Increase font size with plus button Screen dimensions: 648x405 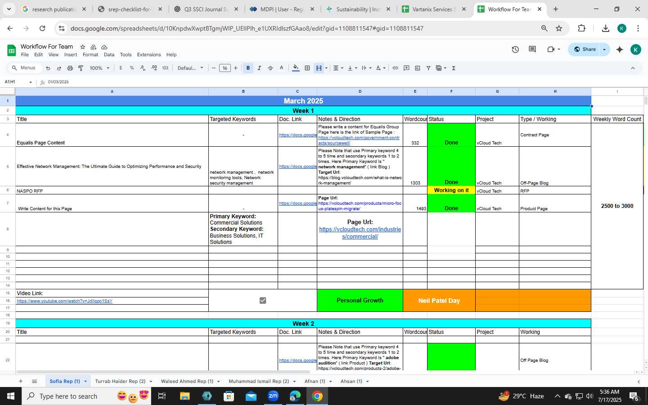pos(236,68)
